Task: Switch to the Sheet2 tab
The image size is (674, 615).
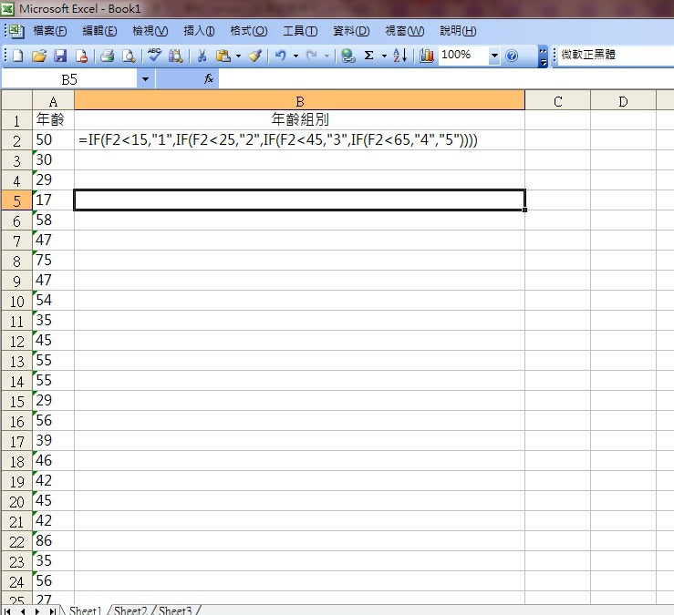Action: pos(130,610)
